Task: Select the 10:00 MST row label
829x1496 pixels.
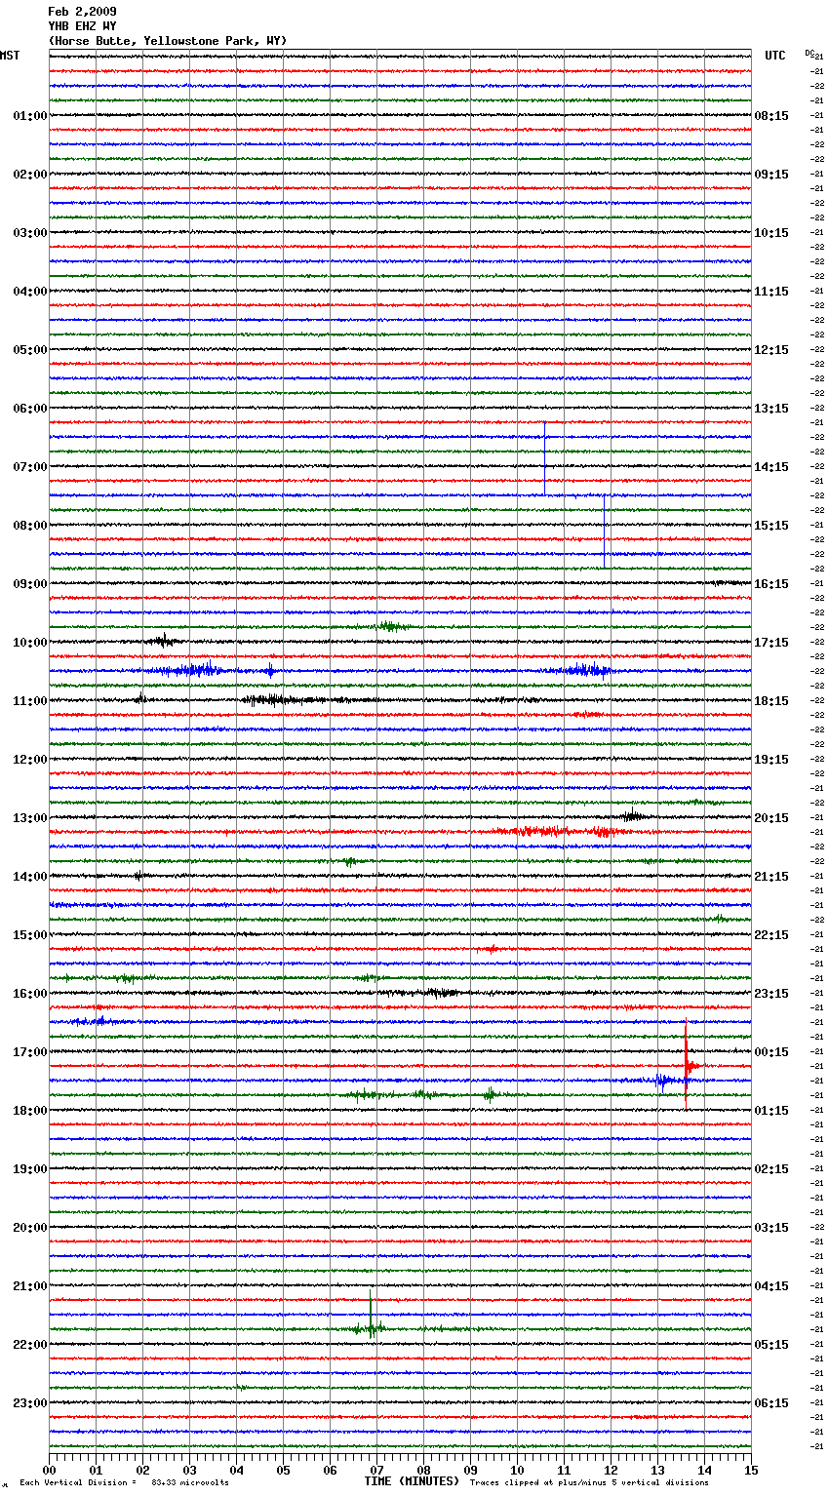Action: (30, 643)
